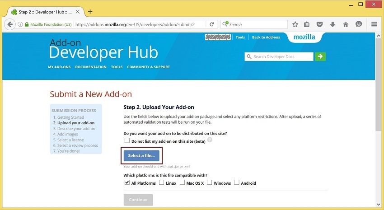Check the Linux platform checkbox
The image size is (384, 210).
pyautogui.click(x=161, y=182)
